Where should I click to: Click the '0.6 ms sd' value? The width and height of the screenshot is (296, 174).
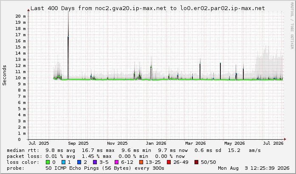tap(208, 150)
